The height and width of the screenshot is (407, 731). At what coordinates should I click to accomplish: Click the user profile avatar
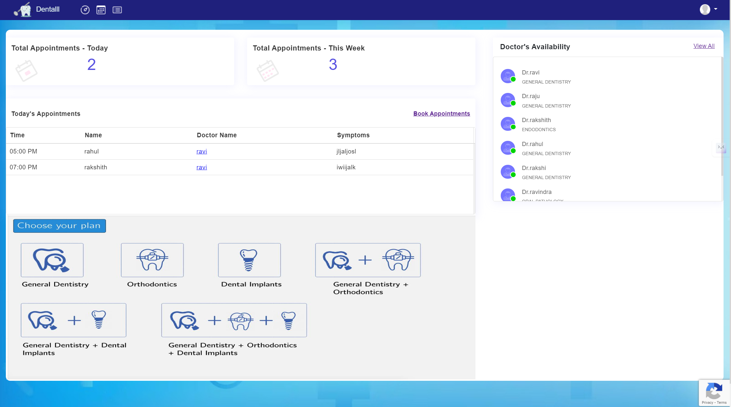[x=705, y=9]
